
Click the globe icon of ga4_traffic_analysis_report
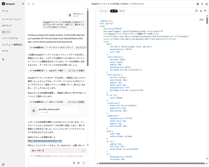(x=33, y=111)
